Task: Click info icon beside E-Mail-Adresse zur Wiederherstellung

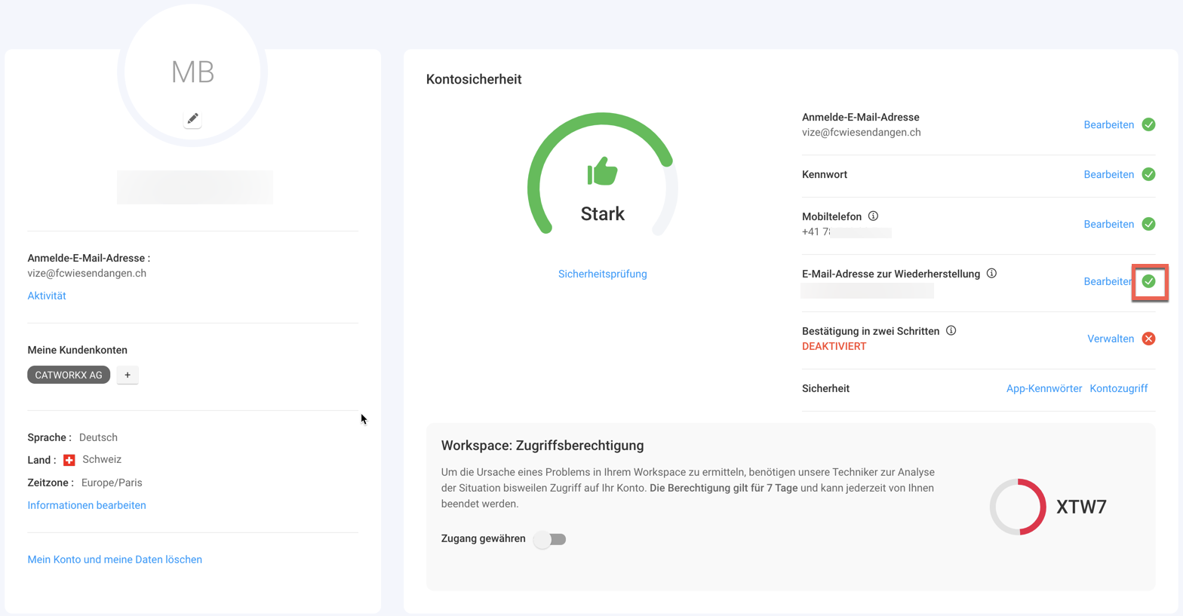Action: point(991,274)
